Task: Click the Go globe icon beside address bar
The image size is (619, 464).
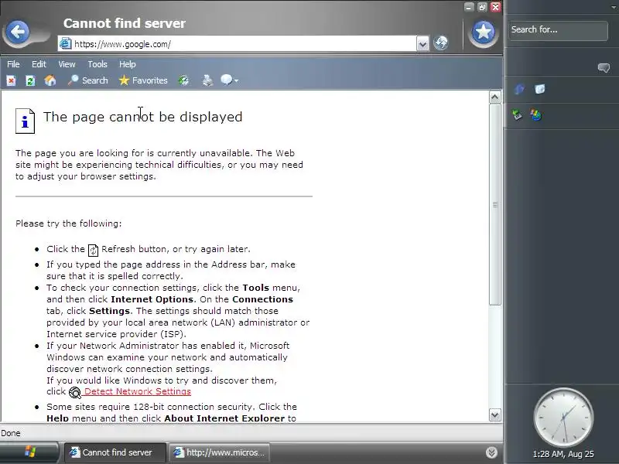Action: (x=440, y=43)
